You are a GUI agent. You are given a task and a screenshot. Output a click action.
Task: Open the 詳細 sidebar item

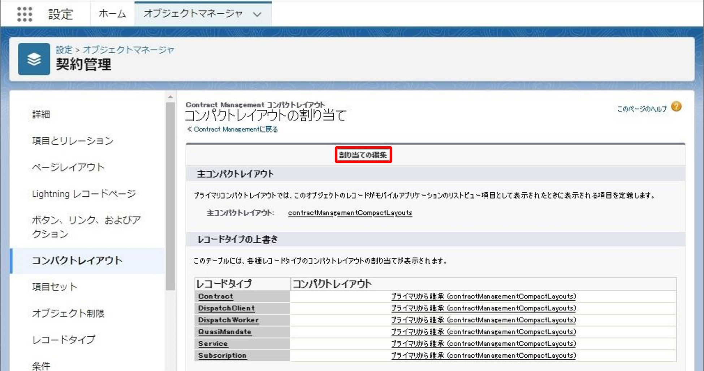[41, 114]
